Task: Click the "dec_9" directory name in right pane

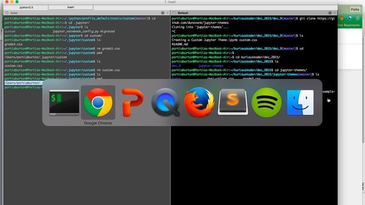Action: coord(176,66)
